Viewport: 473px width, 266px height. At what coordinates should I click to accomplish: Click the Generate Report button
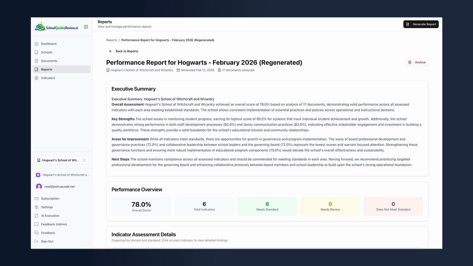(421, 24)
